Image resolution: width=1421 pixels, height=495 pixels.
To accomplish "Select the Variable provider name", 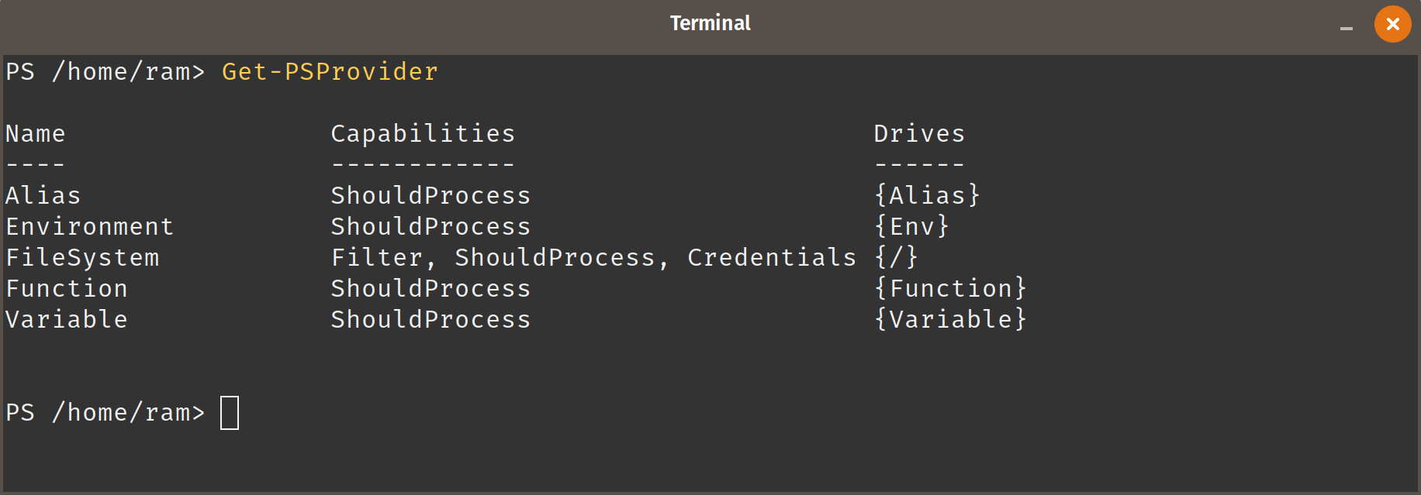I will 67,319.
